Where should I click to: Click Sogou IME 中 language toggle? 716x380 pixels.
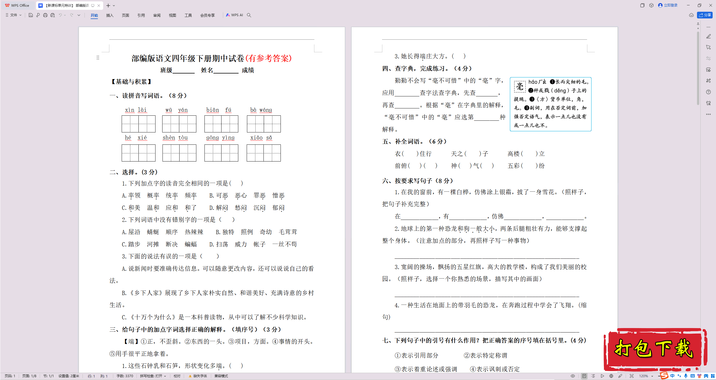pyautogui.click(x=673, y=376)
